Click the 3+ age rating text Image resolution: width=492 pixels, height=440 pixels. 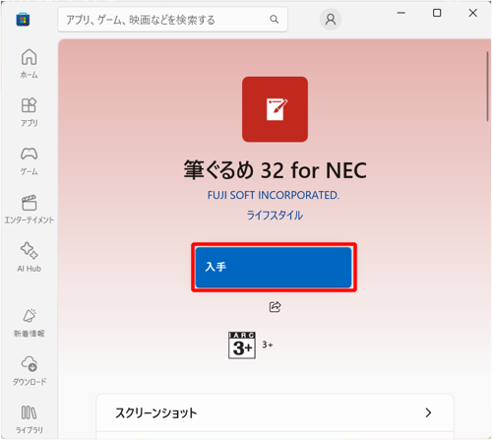[268, 345]
